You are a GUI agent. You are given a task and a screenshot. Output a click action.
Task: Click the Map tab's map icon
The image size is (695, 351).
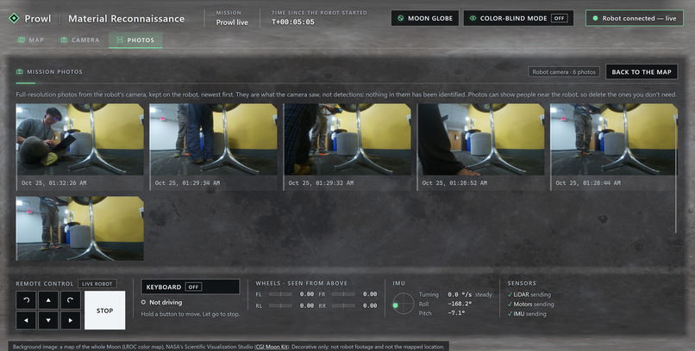click(x=22, y=40)
